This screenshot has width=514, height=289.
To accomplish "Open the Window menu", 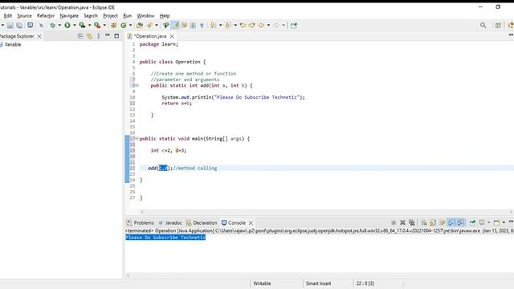I will tap(145, 16).
